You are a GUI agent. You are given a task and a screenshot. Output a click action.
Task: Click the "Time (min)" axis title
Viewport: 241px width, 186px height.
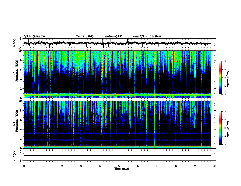[122, 169]
